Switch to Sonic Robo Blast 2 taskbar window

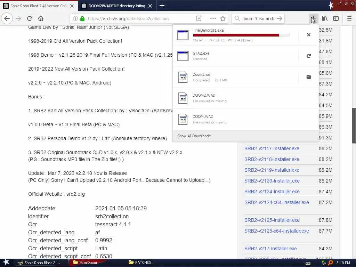[x=41, y=263]
